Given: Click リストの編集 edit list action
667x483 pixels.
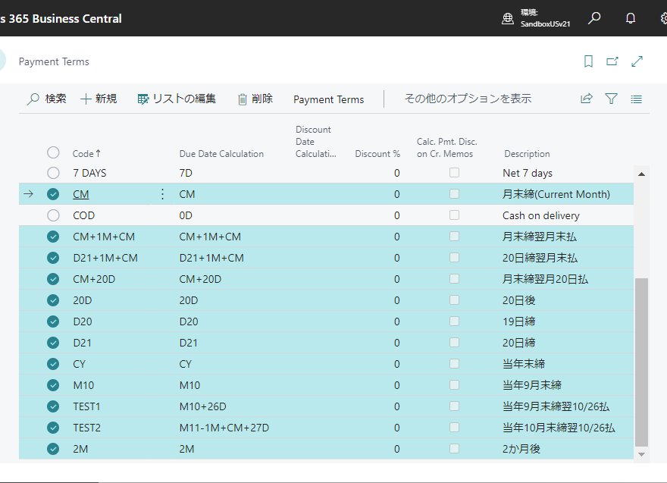Looking at the screenshot, I should (x=177, y=99).
